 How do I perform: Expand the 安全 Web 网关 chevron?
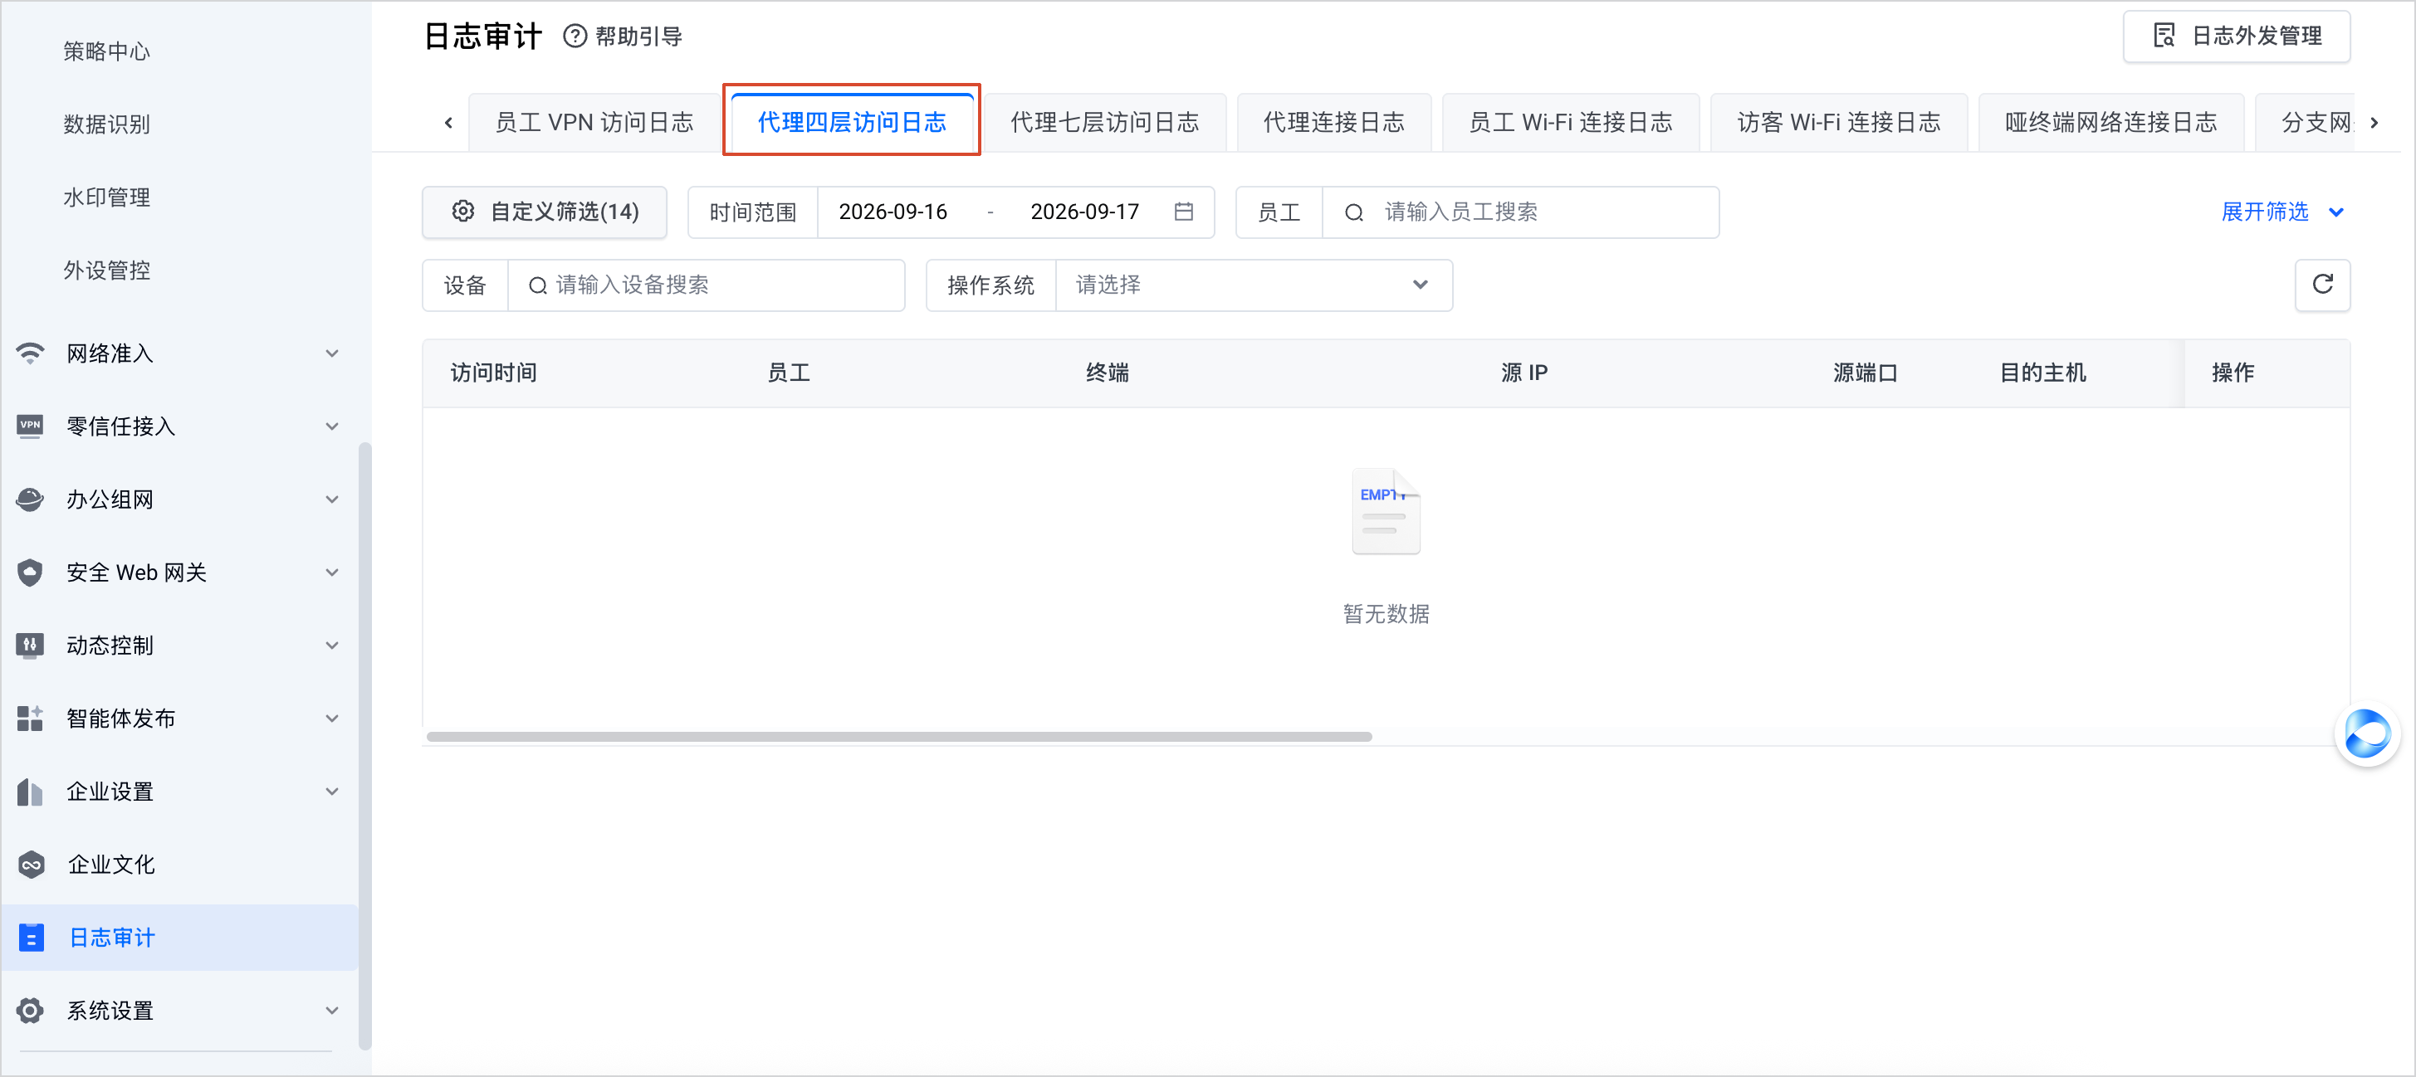click(332, 573)
